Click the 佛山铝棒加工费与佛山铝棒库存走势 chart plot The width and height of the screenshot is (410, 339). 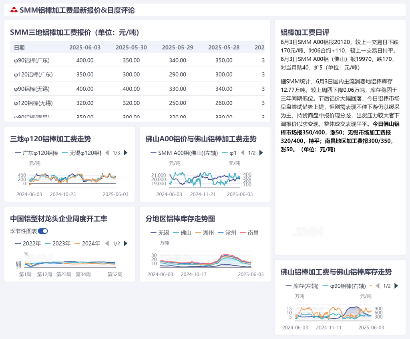click(333, 313)
